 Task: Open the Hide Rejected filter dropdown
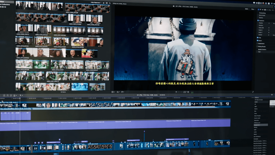tap(96, 3)
